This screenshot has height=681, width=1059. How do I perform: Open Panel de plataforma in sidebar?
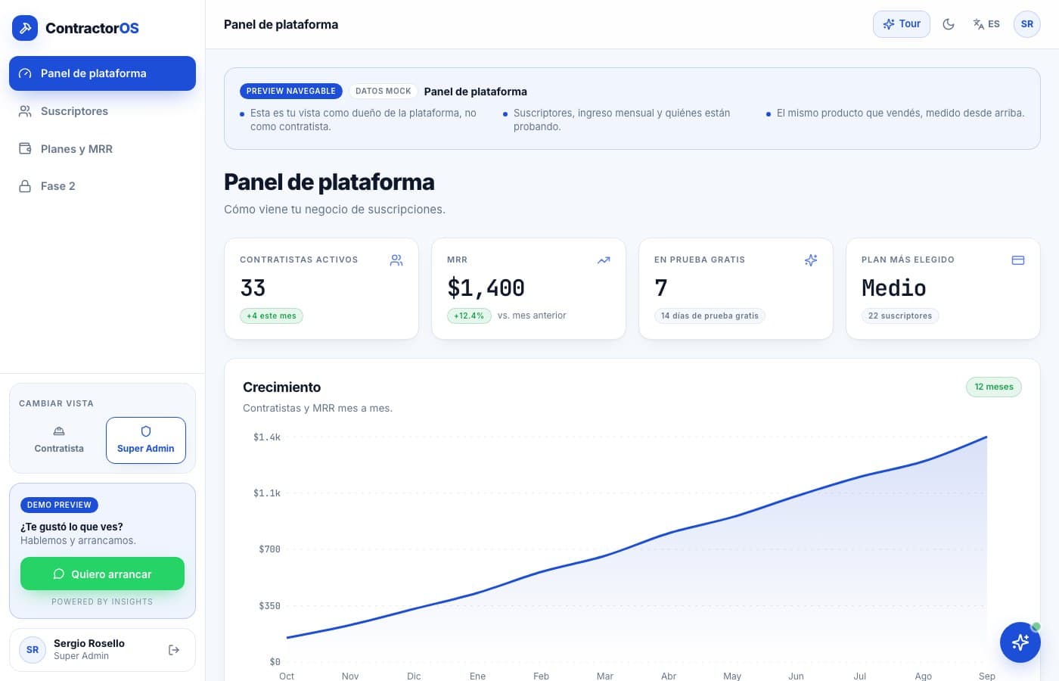coord(102,73)
